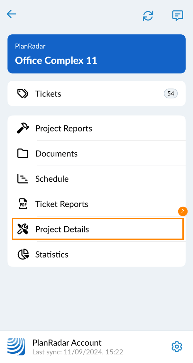Tap the Project Reports hammer icon
The height and width of the screenshot is (363, 193).
[x=23, y=128]
